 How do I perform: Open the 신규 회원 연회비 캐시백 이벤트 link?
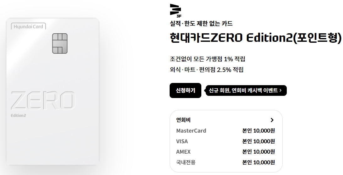point(245,90)
